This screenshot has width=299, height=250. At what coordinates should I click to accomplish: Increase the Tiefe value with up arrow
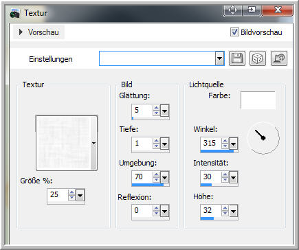coord(156,141)
